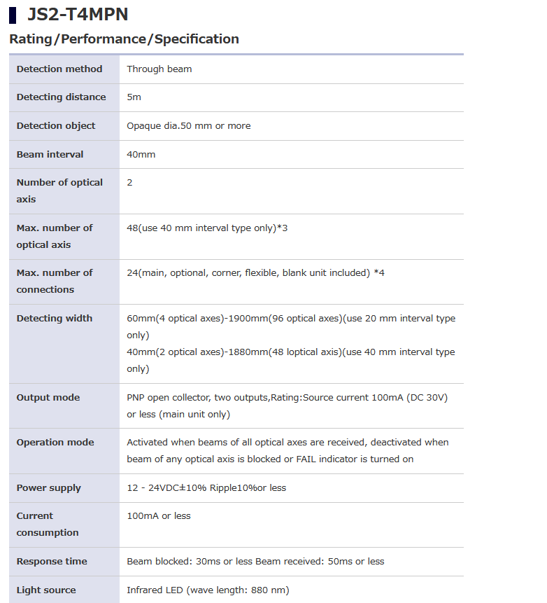Select the Detection method row label
The width and height of the screenshot is (547, 603).
coord(59,69)
